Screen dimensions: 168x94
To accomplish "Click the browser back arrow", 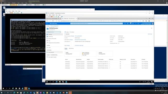I will (47, 21).
